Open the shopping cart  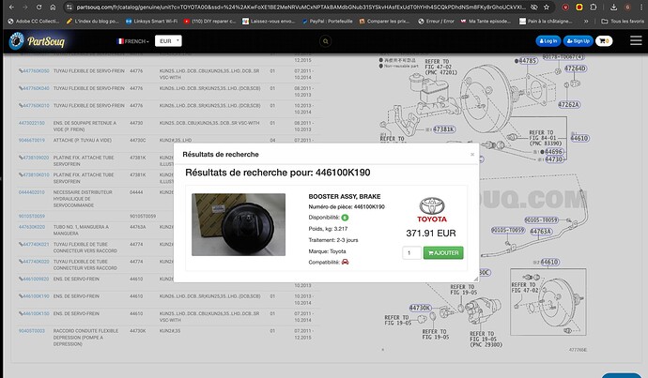pyautogui.click(x=604, y=41)
